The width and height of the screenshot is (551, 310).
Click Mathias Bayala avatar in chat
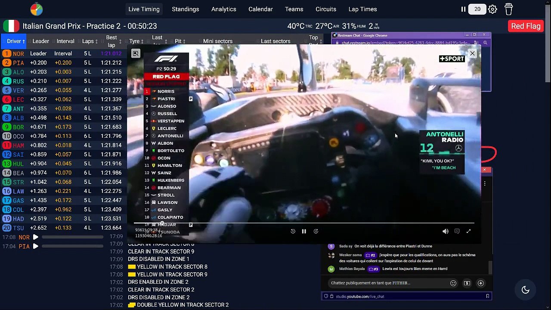pyautogui.click(x=331, y=269)
